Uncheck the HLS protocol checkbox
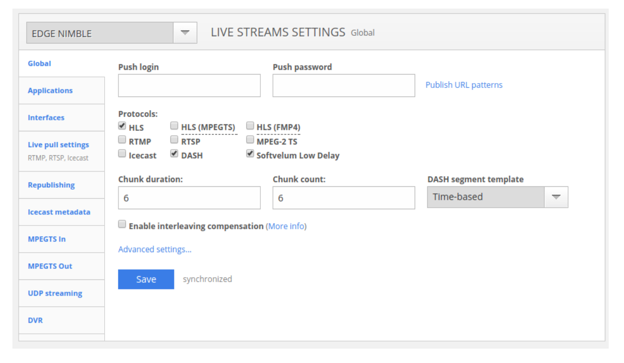Screen dimensions: 624x363 pyautogui.click(x=122, y=127)
